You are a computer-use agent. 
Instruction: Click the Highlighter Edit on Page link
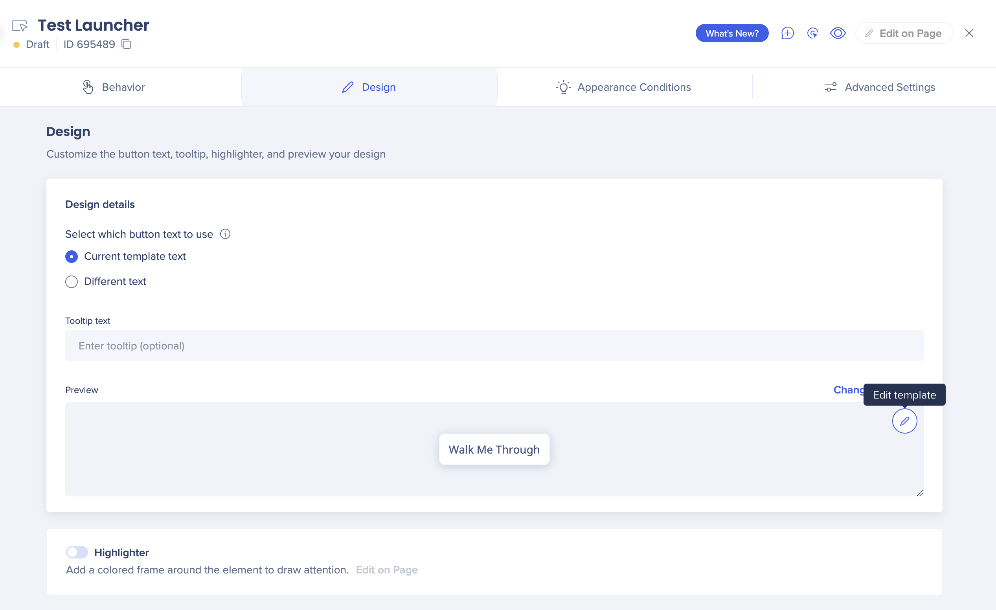click(x=386, y=570)
